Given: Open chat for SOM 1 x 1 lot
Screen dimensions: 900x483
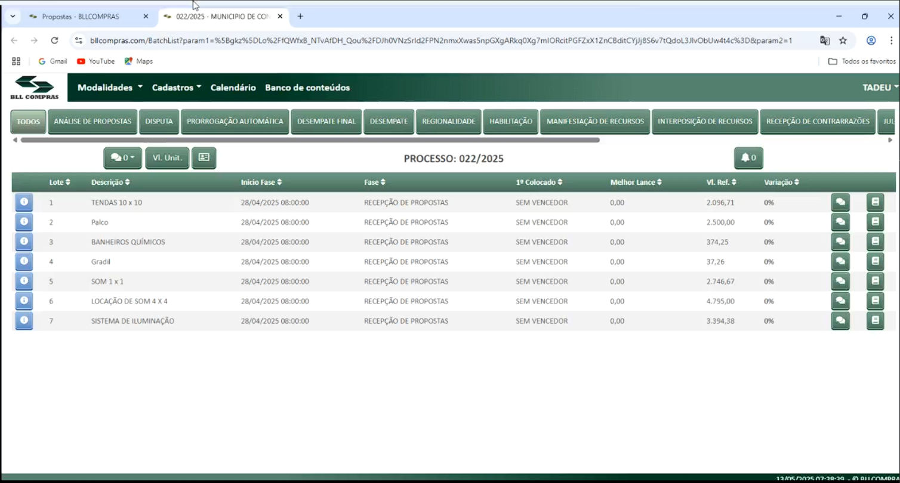Looking at the screenshot, I should [x=840, y=281].
